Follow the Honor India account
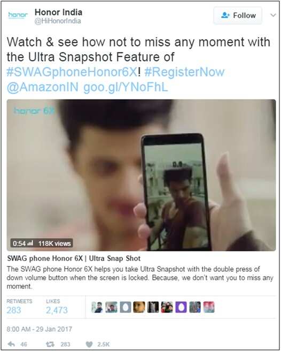Viewport: 281px width, 351px height. click(x=238, y=16)
